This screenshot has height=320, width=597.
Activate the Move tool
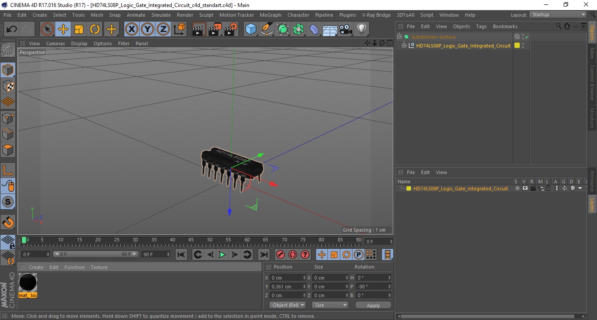pos(63,29)
